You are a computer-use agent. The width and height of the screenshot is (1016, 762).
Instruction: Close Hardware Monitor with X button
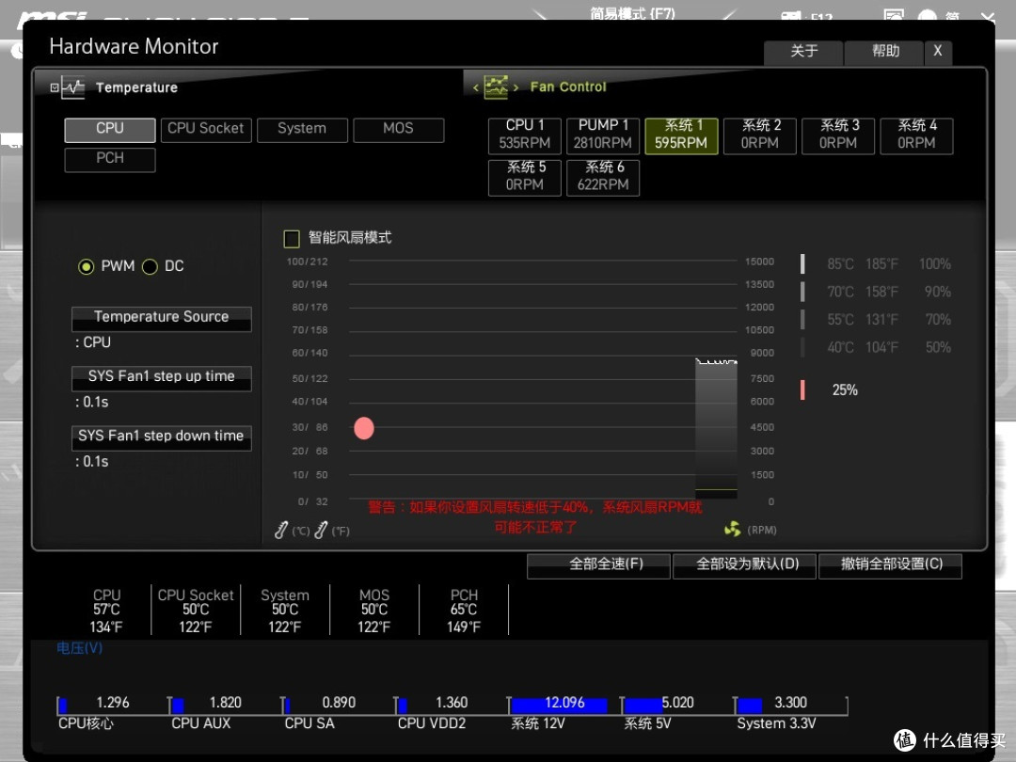(938, 52)
